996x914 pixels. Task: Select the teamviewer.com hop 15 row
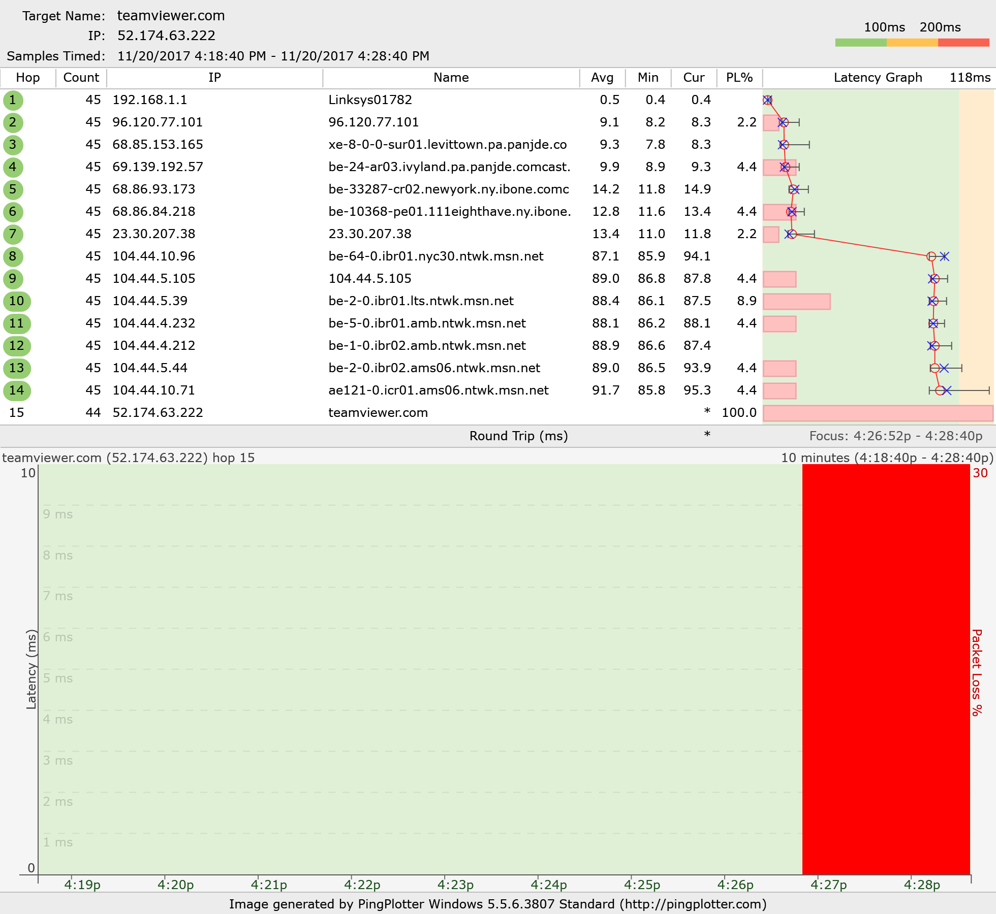click(378, 413)
